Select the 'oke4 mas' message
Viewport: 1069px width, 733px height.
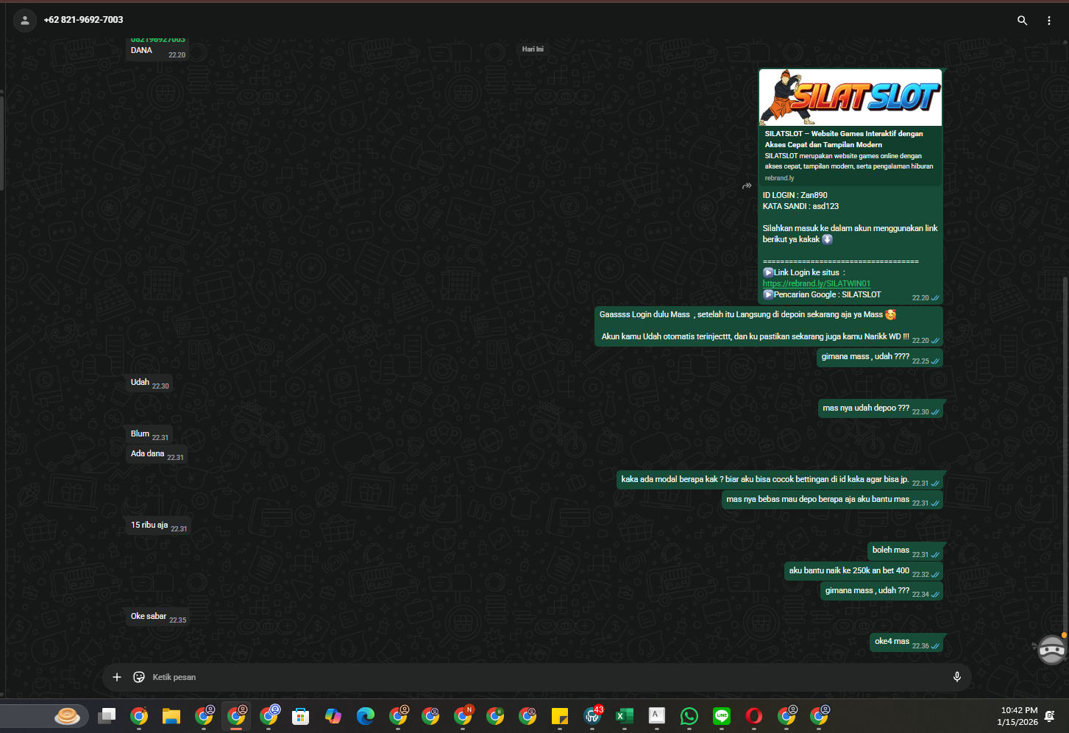click(906, 642)
